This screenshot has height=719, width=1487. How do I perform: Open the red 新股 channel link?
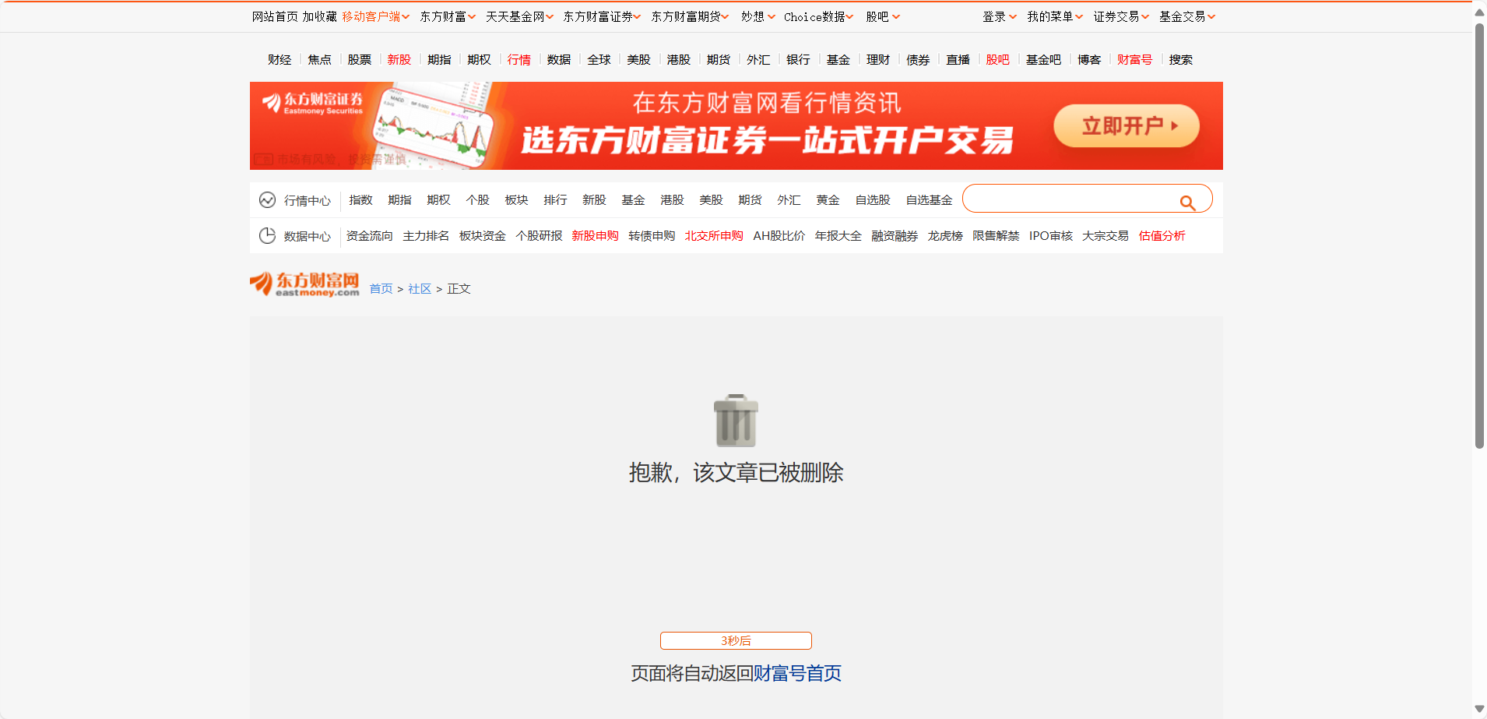[x=399, y=60]
